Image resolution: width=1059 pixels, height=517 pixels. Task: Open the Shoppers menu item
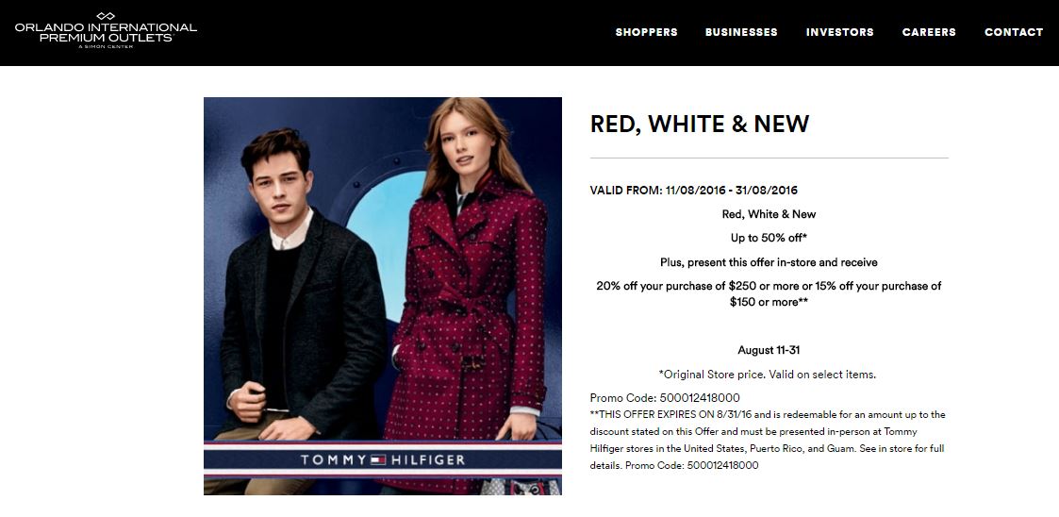click(646, 32)
